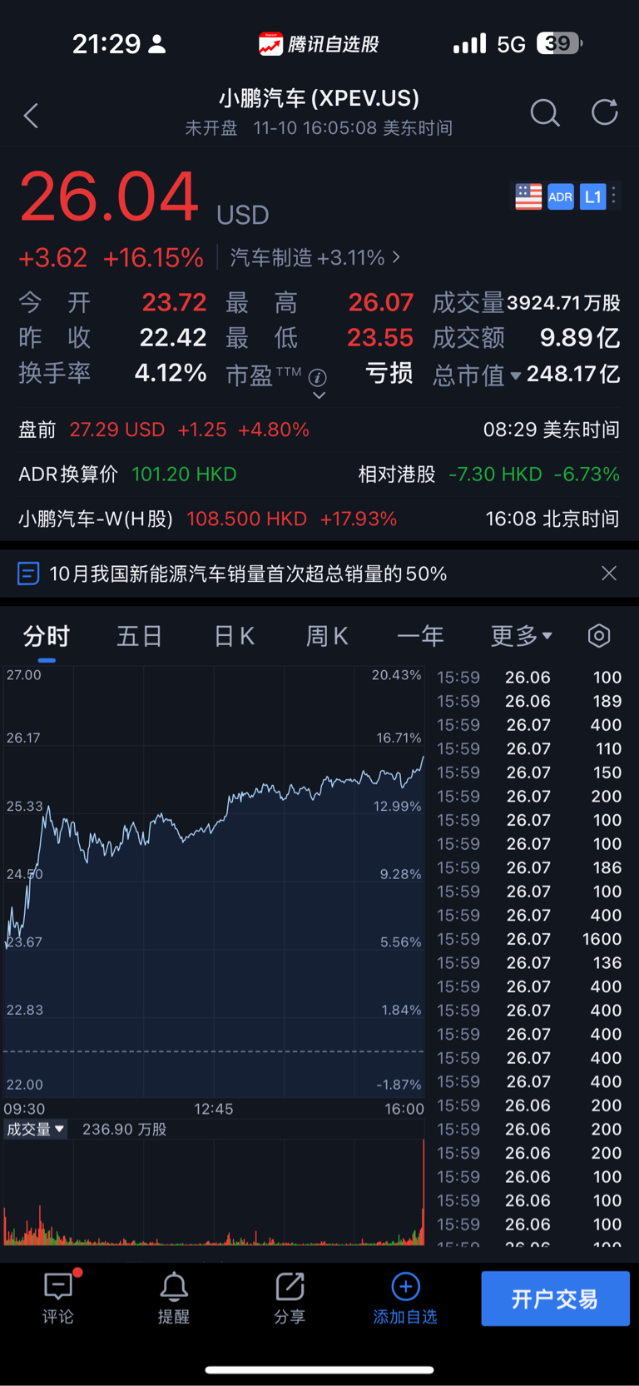Open chart settings hexagon icon
Viewport: 639px width, 1386px height.
coord(599,636)
